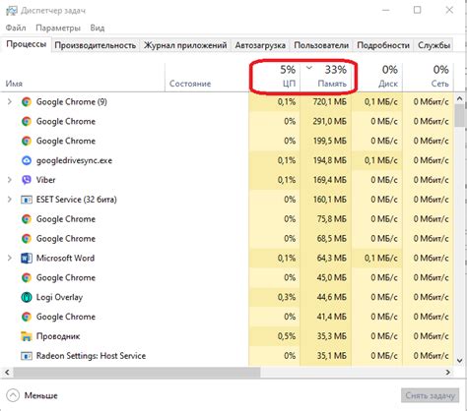Click the ESET Service icon

27,200
